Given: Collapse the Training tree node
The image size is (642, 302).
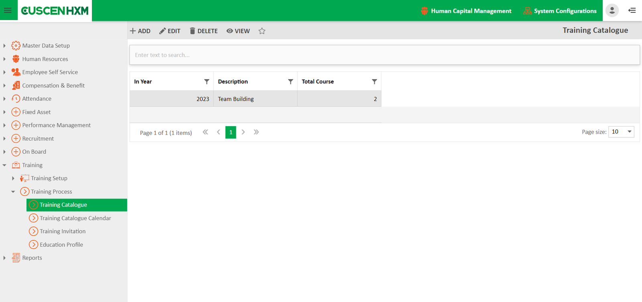Looking at the screenshot, I should [x=4, y=165].
